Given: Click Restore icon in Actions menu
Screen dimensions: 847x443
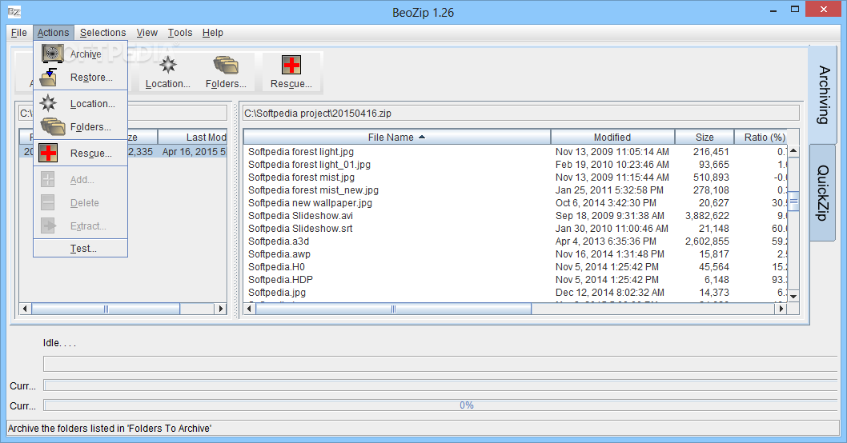Looking at the screenshot, I should (x=49, y=77).
